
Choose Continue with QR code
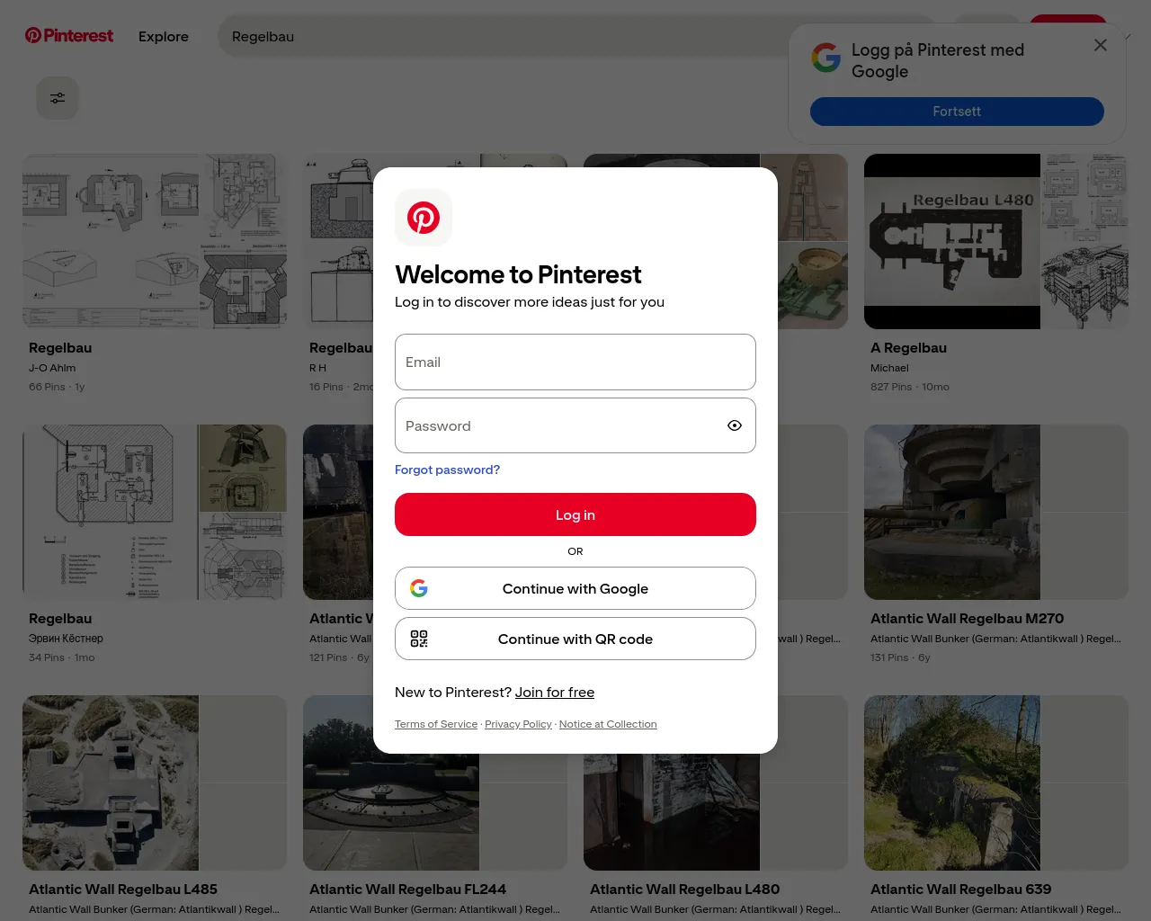(x=575, y=639)
